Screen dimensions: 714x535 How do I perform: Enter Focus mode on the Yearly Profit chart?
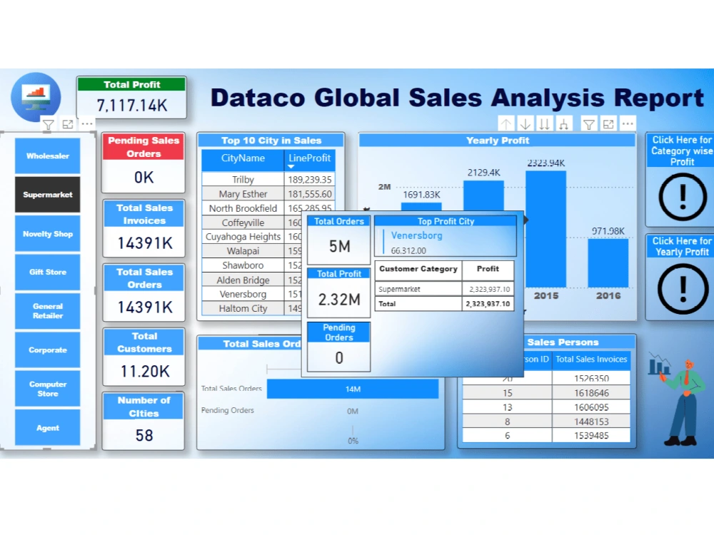[608, 123]
